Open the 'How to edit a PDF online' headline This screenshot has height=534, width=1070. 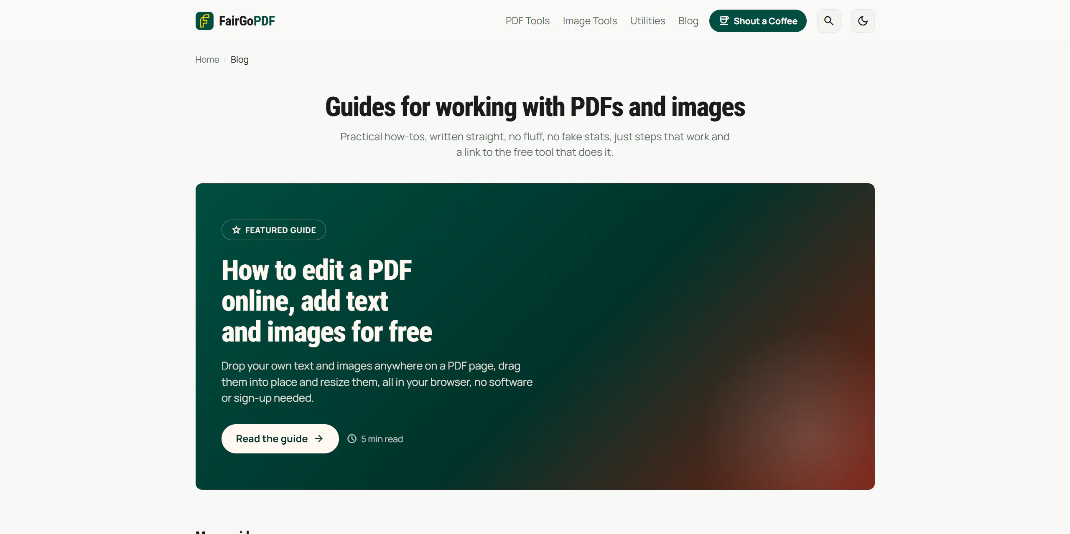point(327,301)
